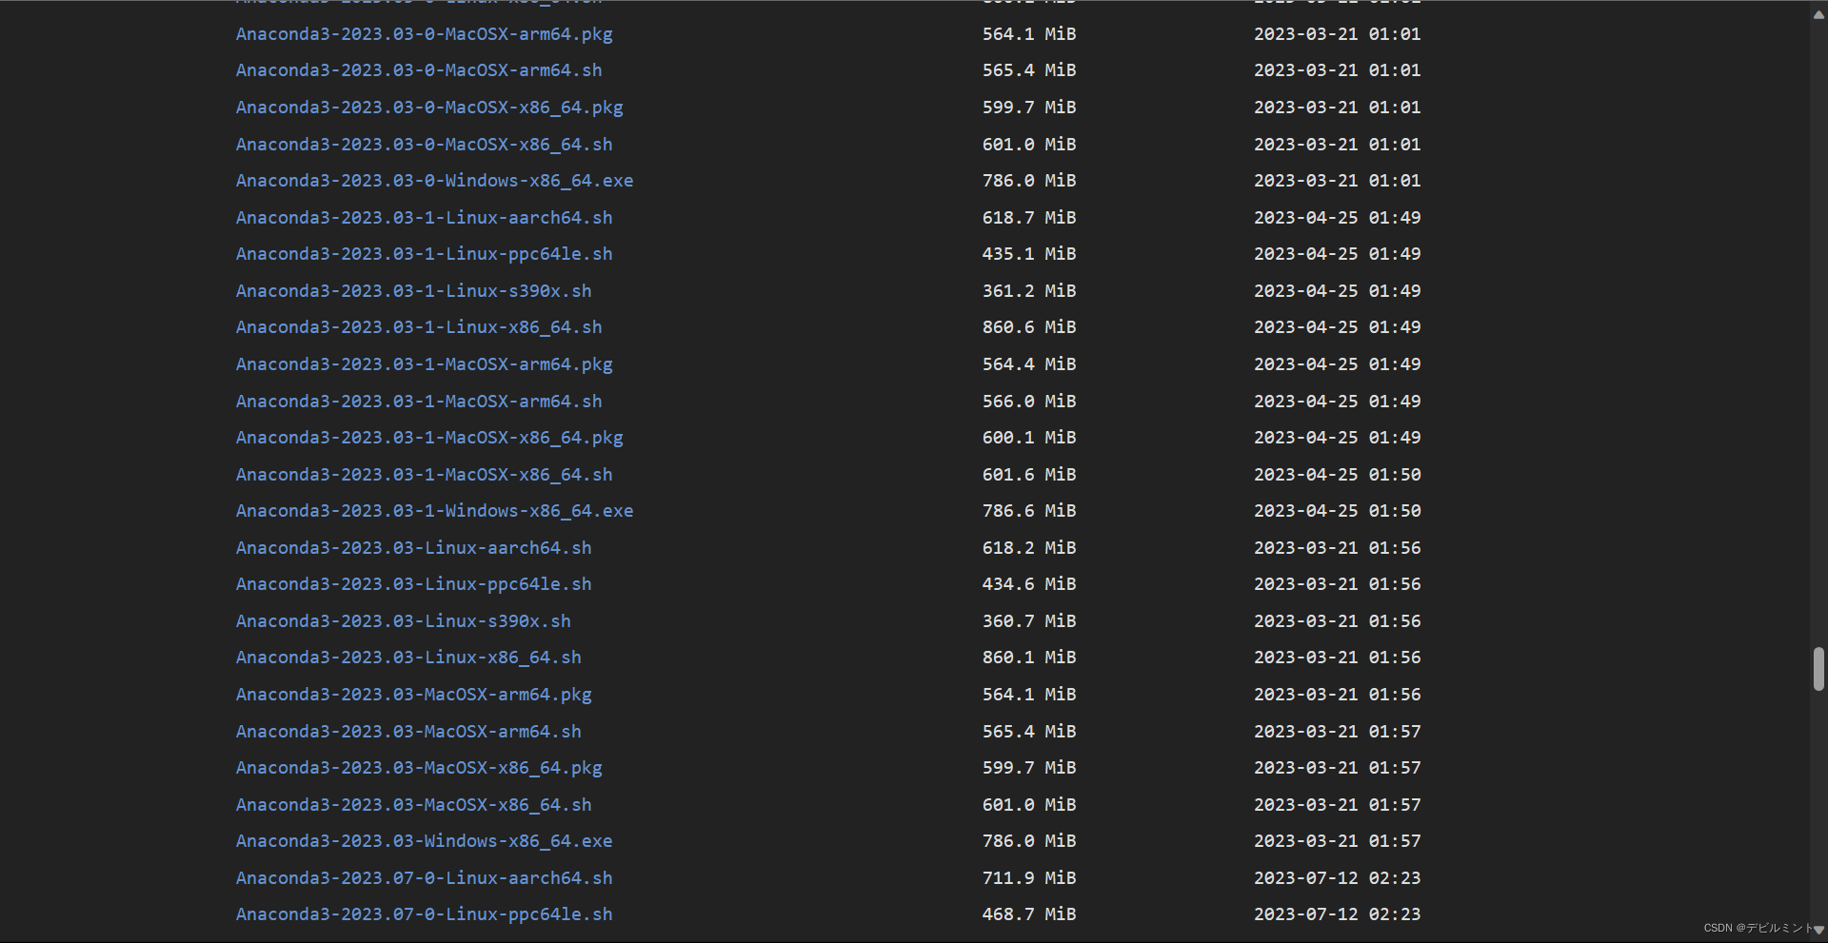The width and height of the screenshot is (1828, 943).
Task: Select Anaconda3-2023.03-1-Linux-ppc64le.sh file
Action: click(x=424, y=254)
